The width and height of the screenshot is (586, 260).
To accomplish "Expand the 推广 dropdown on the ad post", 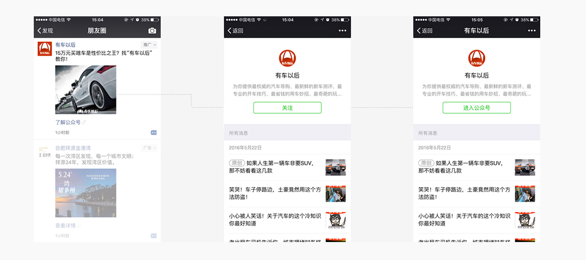I will [x=149, y=45].
